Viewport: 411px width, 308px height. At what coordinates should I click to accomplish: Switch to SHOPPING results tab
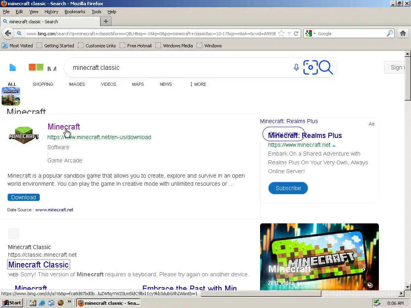(43, 84)
